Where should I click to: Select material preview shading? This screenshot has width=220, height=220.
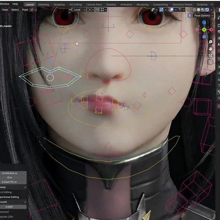[203, 10]
